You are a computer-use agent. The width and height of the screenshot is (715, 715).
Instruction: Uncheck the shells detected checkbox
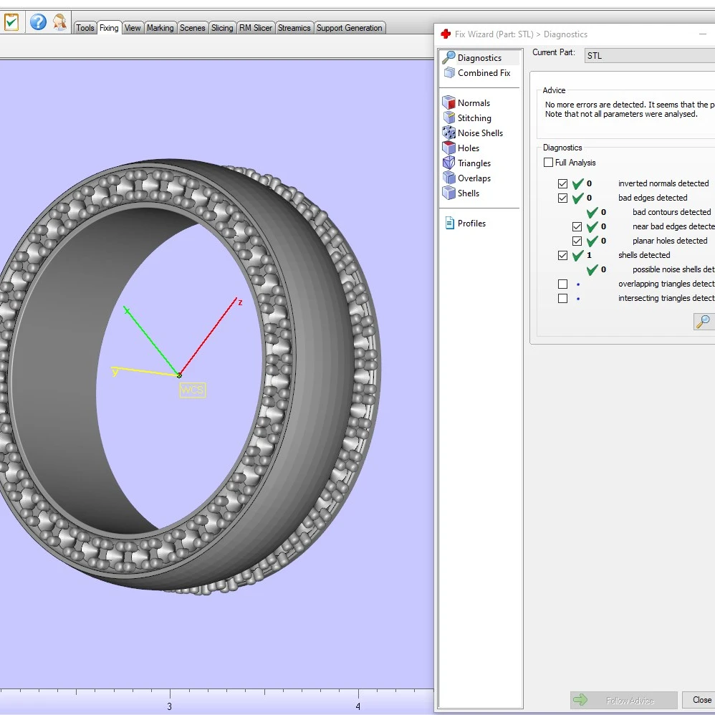[562, 255]
